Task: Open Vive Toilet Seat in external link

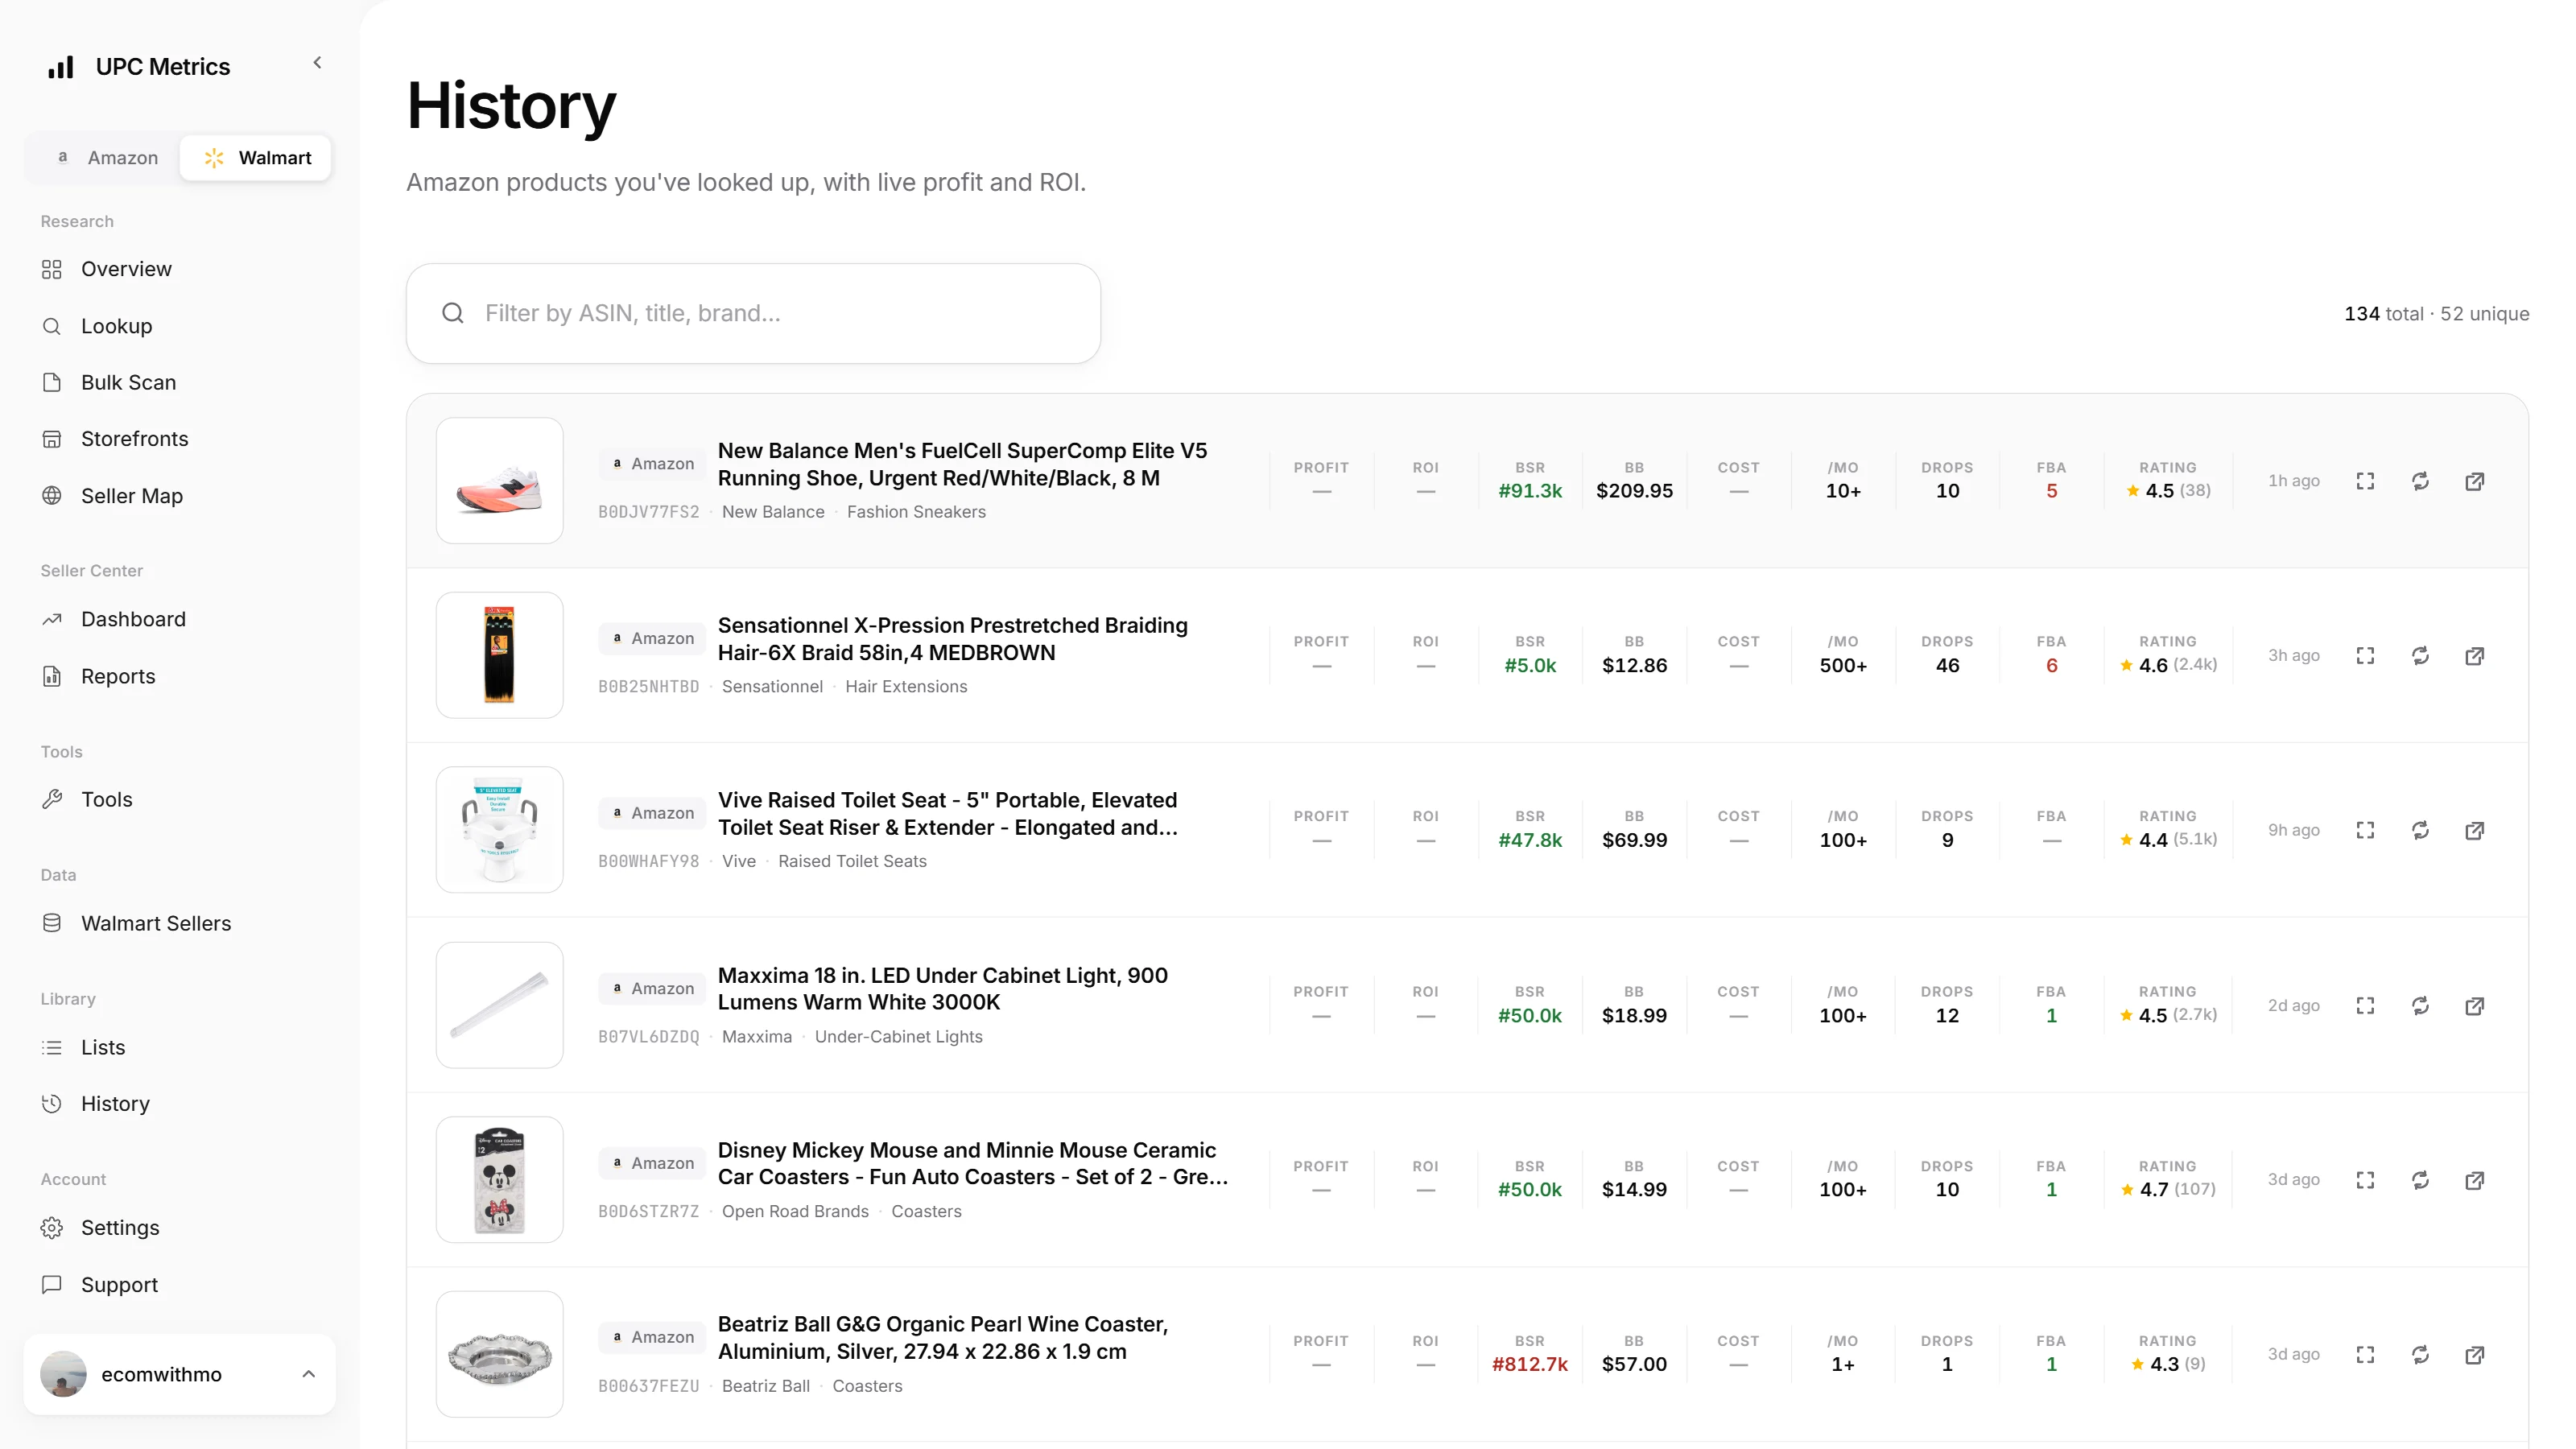Action: [2475, 830]
